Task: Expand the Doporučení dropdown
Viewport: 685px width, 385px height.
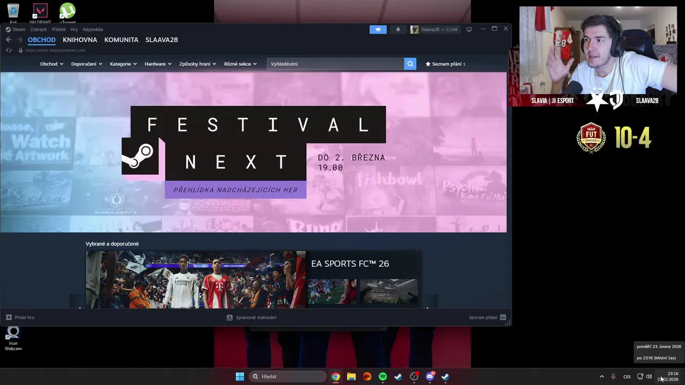Action: (86, 64)
